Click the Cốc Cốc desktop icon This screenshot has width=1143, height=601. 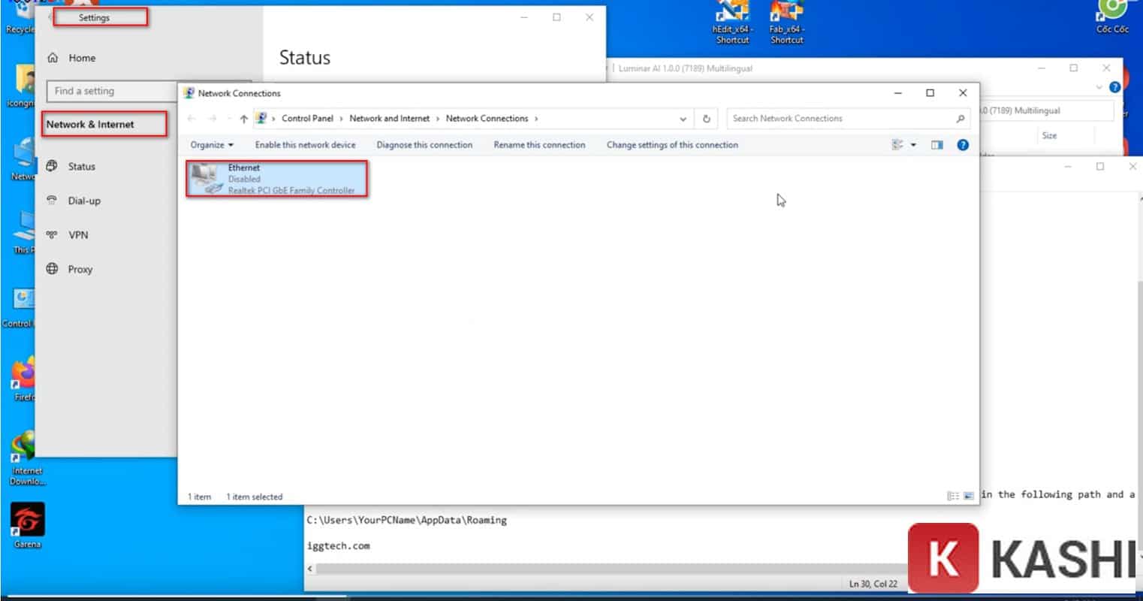[x=1112, y=12]
